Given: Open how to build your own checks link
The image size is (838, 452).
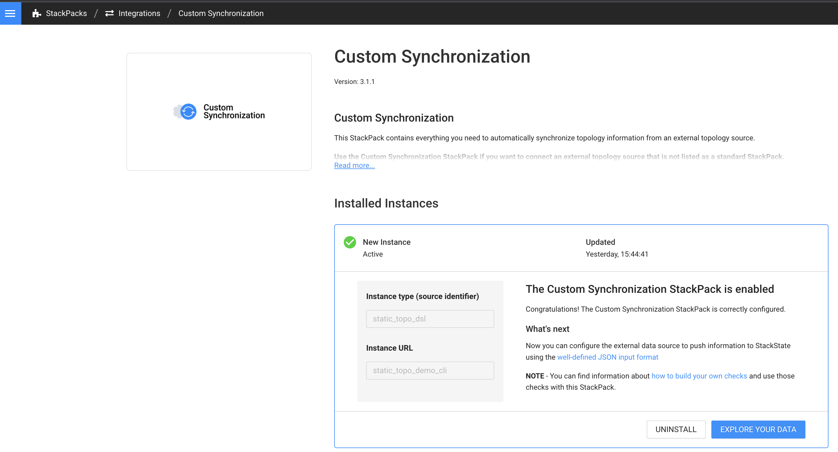Looking at the screenshot, I should pos(699,376).
